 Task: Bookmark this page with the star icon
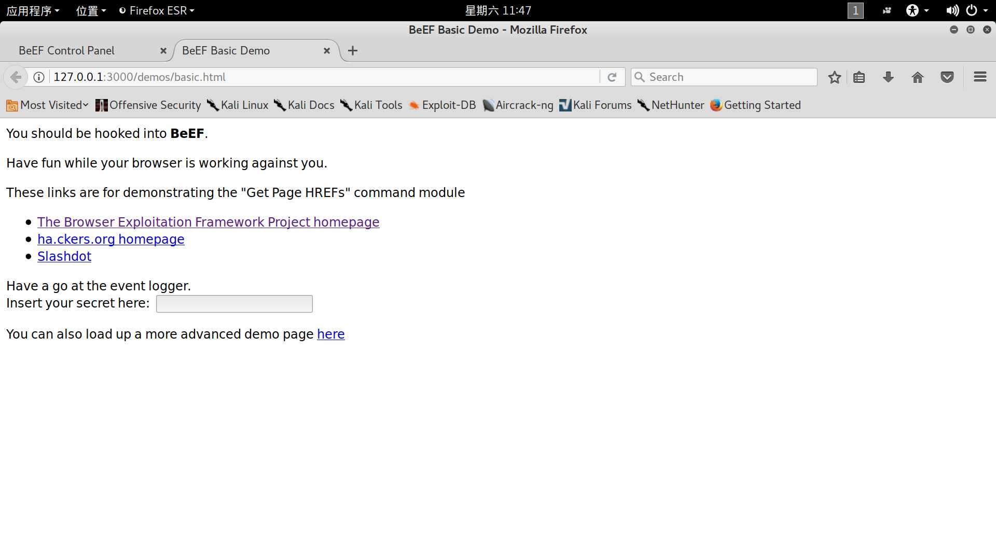(834, 77)
